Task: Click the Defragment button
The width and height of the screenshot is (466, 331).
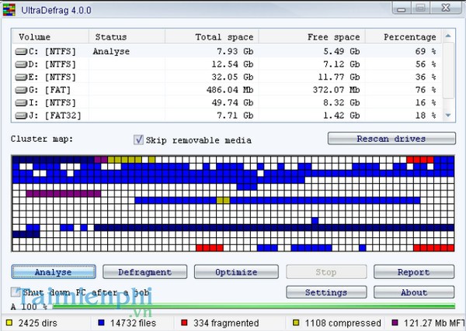Action: tap(144, 271)
